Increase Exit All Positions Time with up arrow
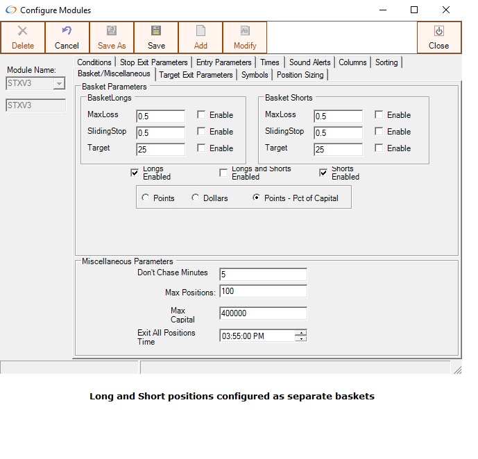This screenshot has width=478, height=459. pyautogui.click(x=300, y=333)
